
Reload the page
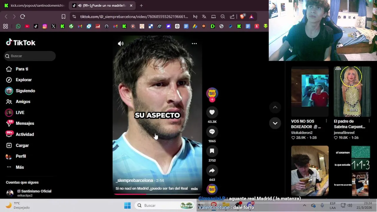[x=23, y=17]
